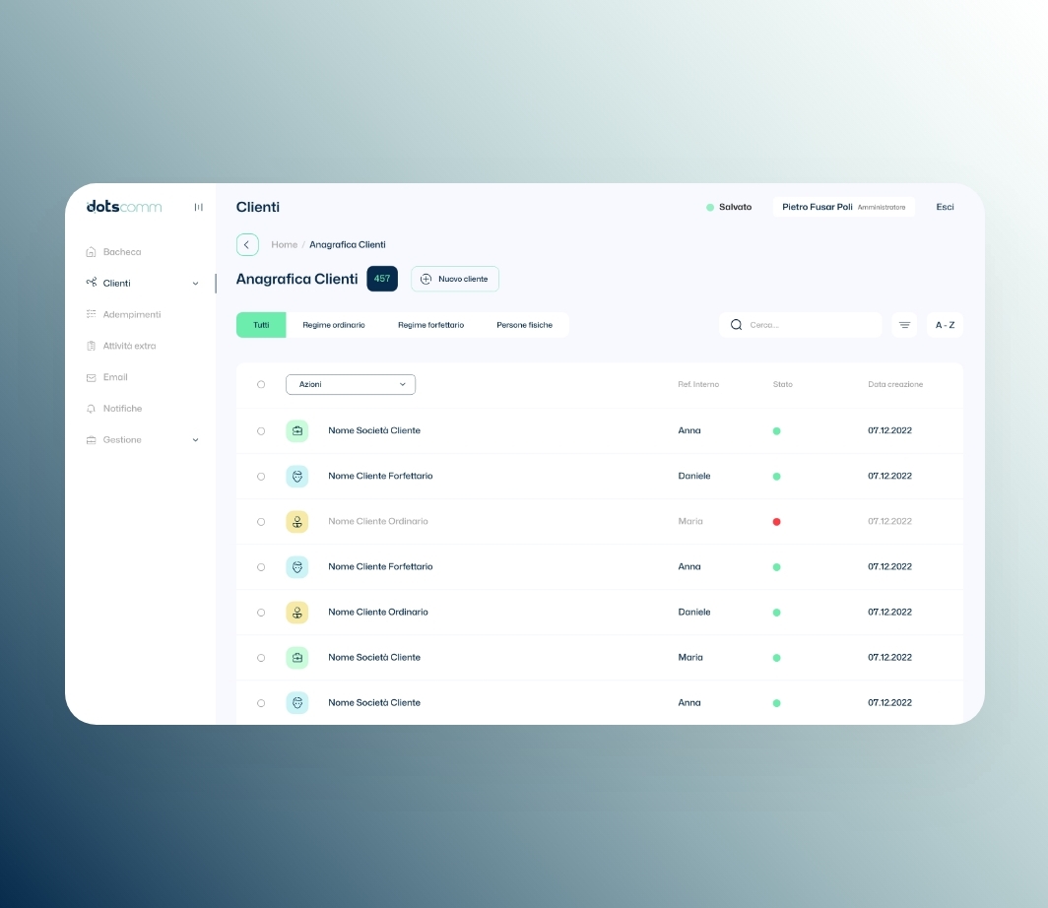Click into the Cerca search field

pyautogui.click(x=810, y=325)
